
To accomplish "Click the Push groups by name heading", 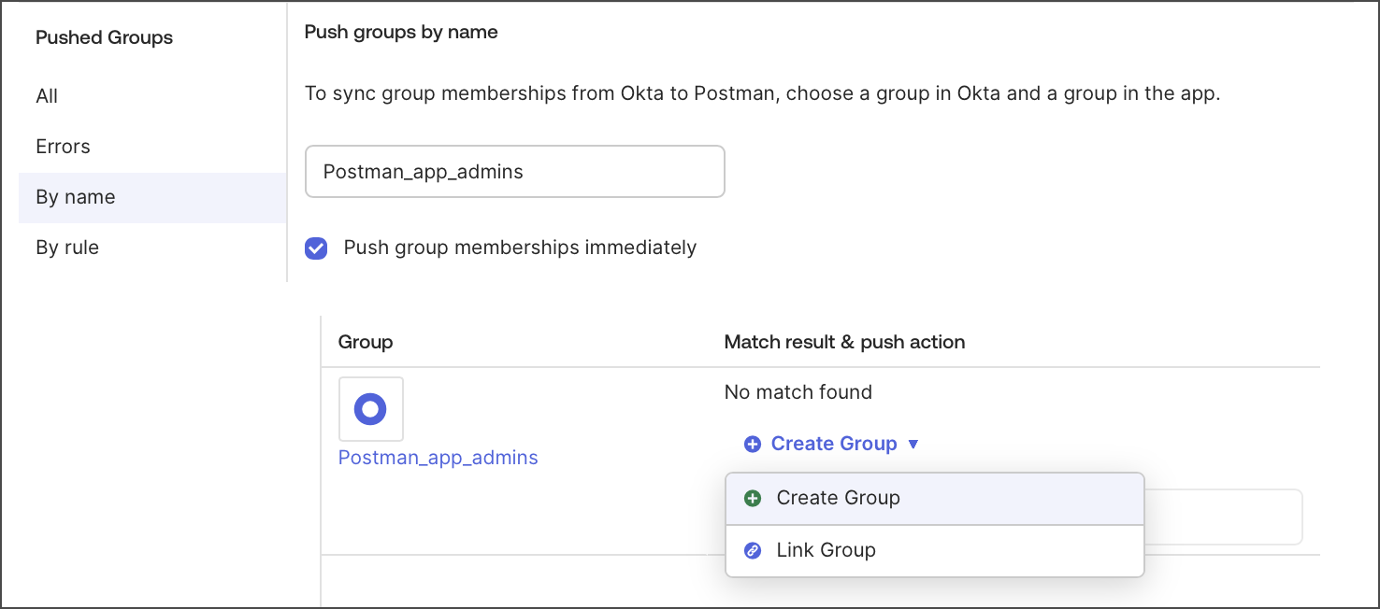I will 401,32.
